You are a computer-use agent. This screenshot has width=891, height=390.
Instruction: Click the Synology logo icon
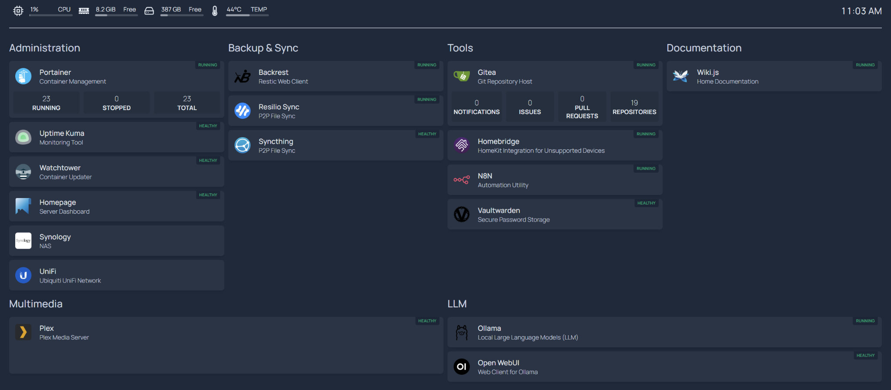coord(23,241)
